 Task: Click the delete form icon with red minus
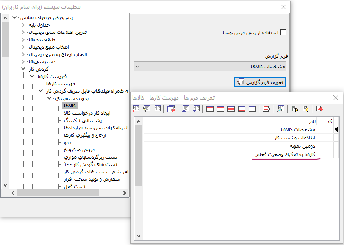[158, 109]
